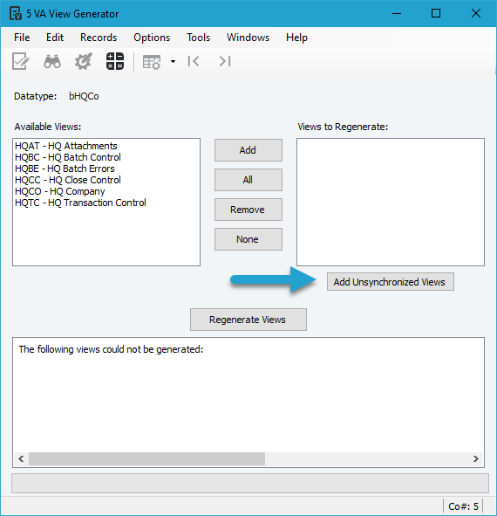Screen dimensions: 497x516
Task: Click the grid settings toolbar icon
Action: pyautogui.click(x=152, y=62)
